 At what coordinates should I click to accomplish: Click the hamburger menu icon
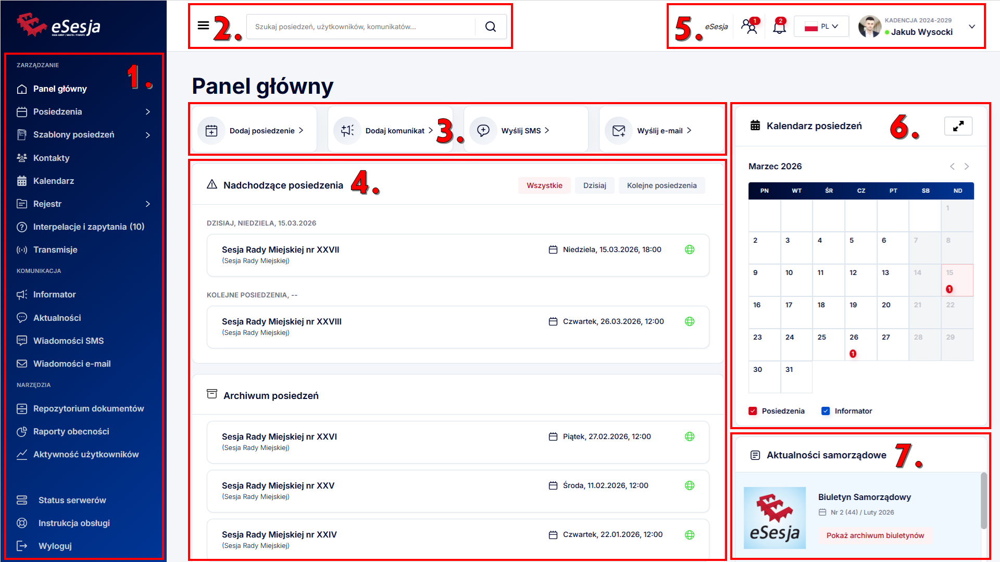click(203, 26)
